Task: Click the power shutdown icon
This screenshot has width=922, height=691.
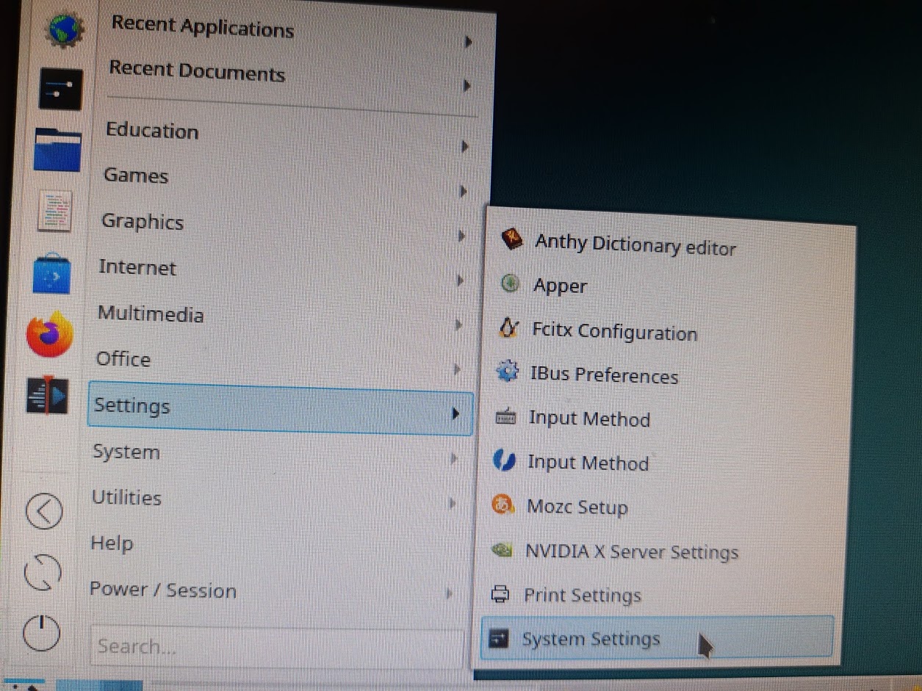Action: click(42, 632)
